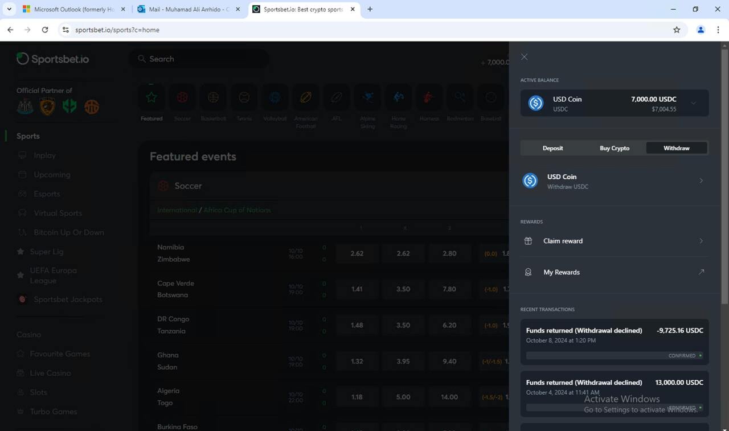Select the Basketball category icon
729x431 pixels.
pos(213,97)
